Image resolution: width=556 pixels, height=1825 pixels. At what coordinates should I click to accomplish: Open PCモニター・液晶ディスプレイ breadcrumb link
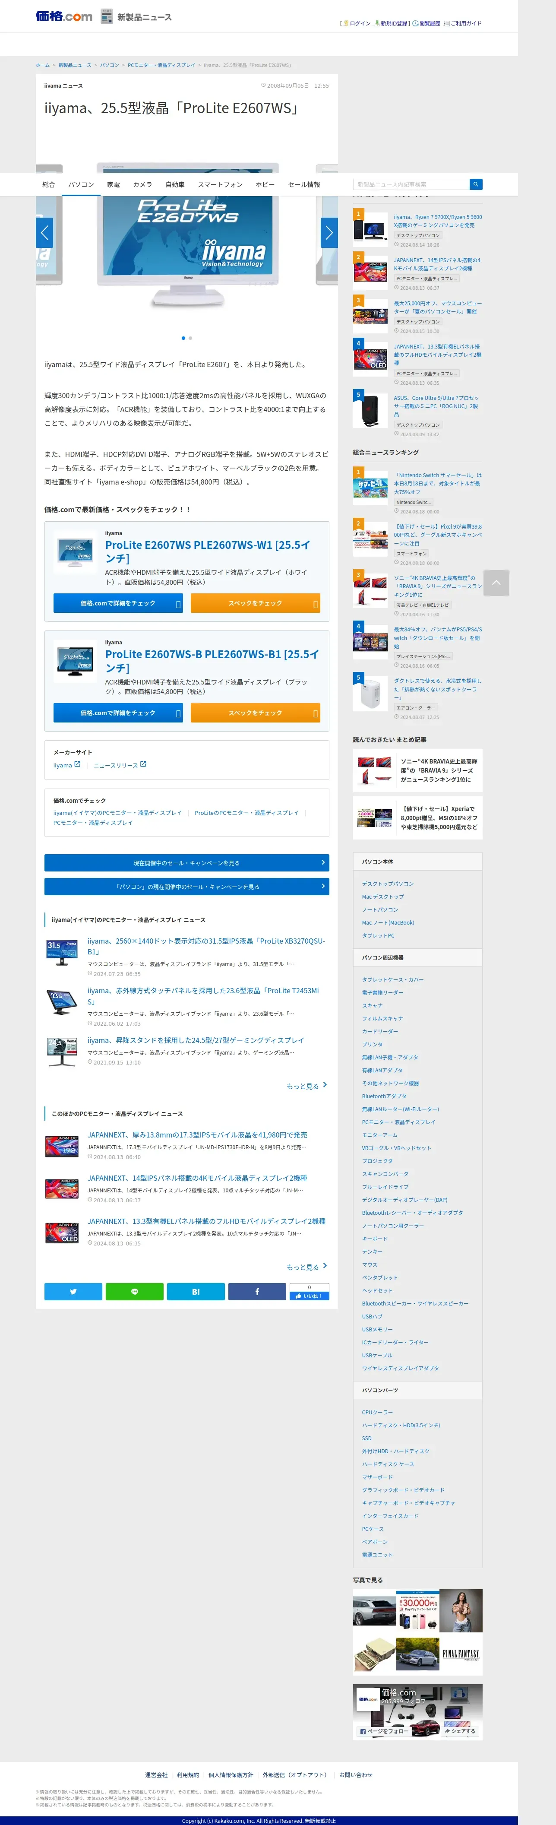pyautogui.click(x=161, y=65)
